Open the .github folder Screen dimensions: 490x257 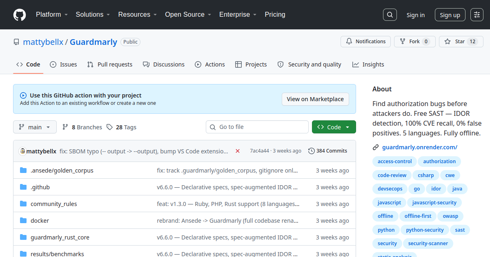pos(40,187)
